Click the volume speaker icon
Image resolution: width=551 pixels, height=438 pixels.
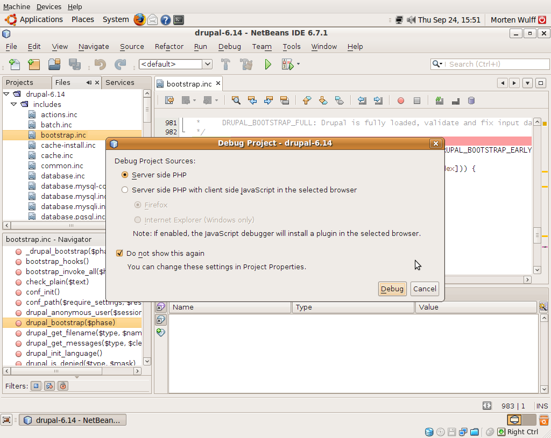[x=411, y=20]
